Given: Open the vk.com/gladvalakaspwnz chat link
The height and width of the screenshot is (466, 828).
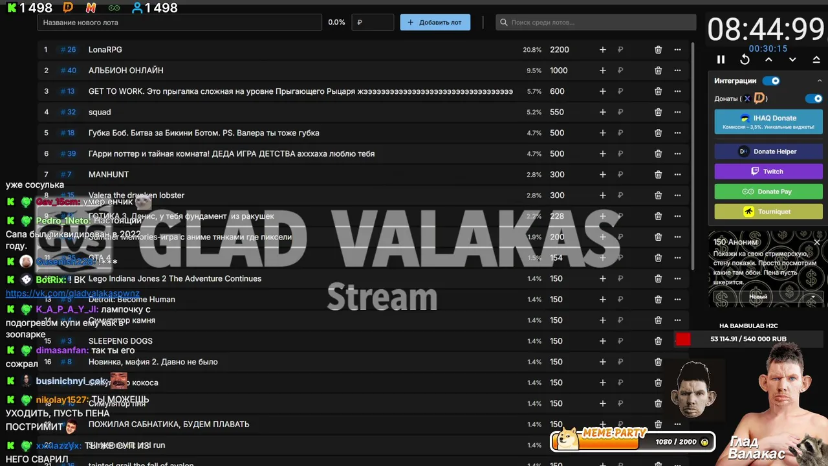Looking at the screenshot, I should [x=72, y=293].
